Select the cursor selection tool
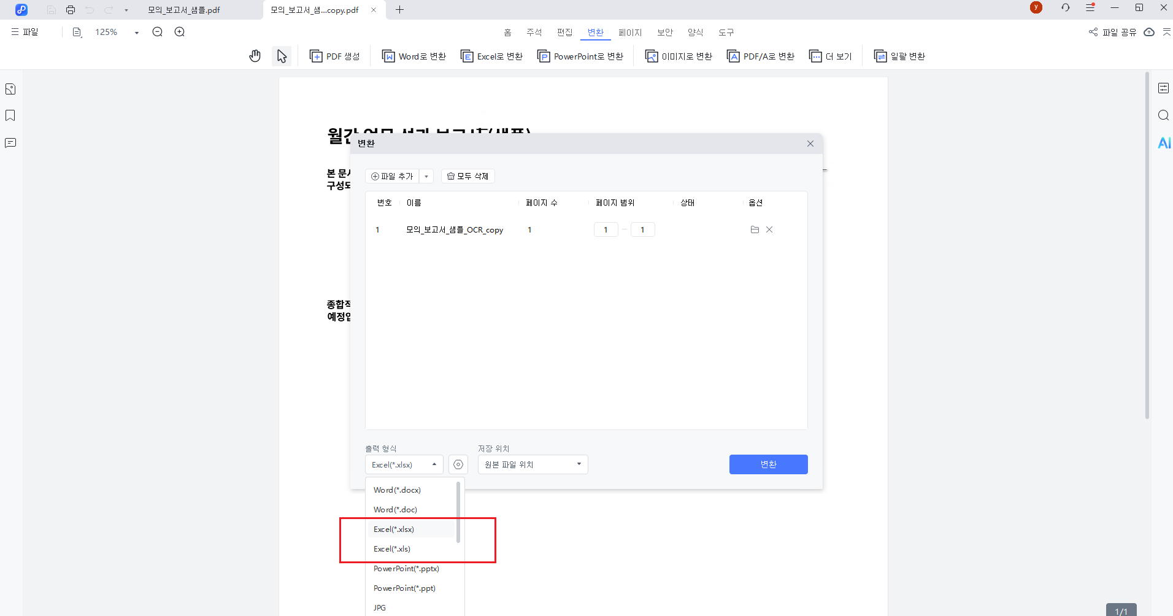The height and width of the screenshot is (616, 1173). click(282, 55)
